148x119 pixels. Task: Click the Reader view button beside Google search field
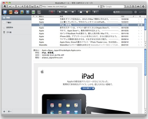(128, 6)
